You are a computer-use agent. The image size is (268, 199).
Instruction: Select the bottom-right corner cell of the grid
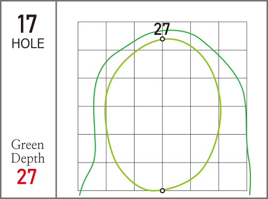click(233, 176)
